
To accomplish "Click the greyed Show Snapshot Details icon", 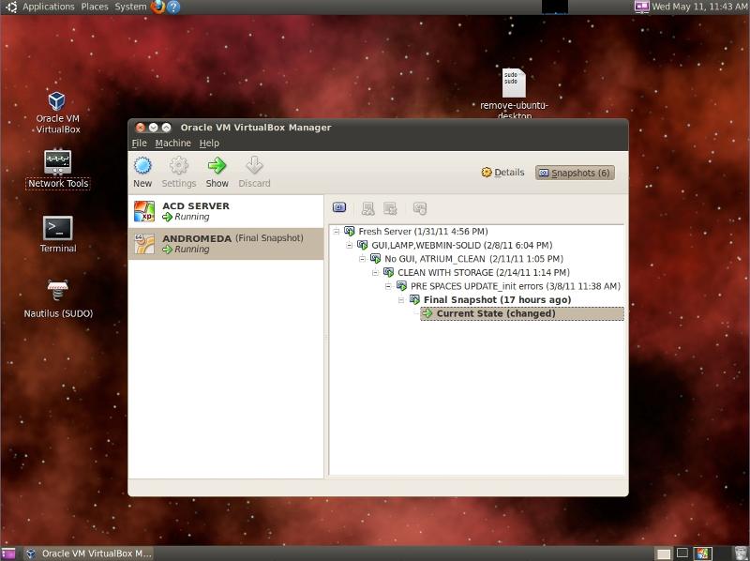I will pyautogui.click(x=419, y=208).
